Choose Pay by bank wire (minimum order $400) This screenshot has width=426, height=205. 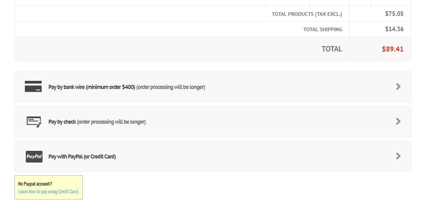tap(213, 87)
